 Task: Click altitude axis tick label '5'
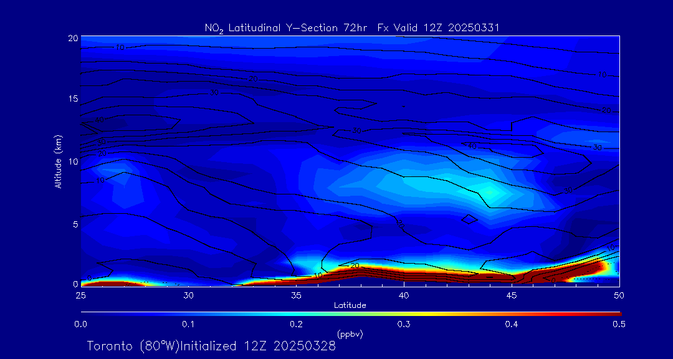(75, 224)
